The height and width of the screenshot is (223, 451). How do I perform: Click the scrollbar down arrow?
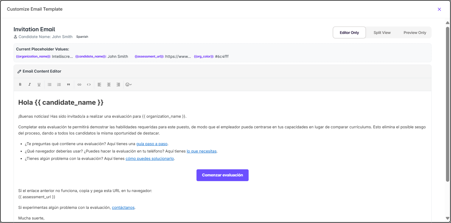pyautogui.click(x=447, y=218)
